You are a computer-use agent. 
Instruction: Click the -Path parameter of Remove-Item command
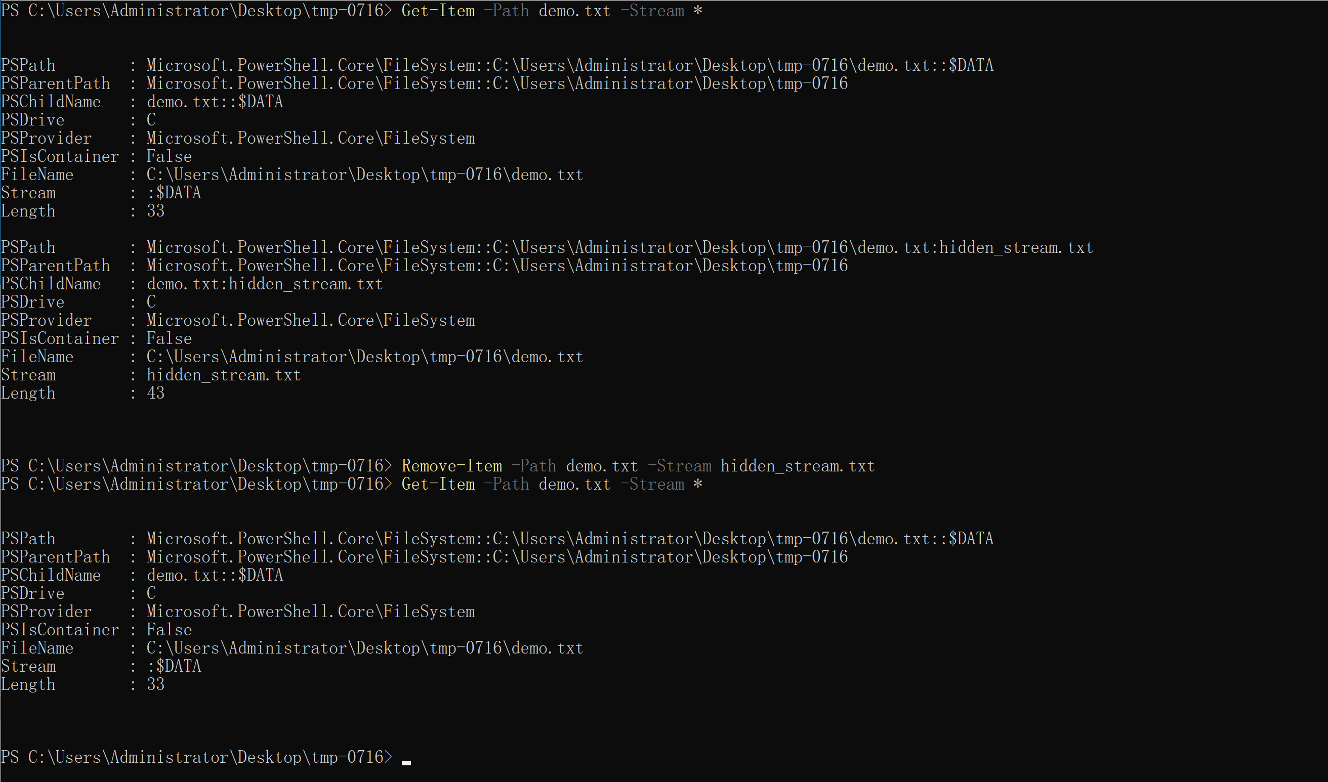[x=533, y=466]
